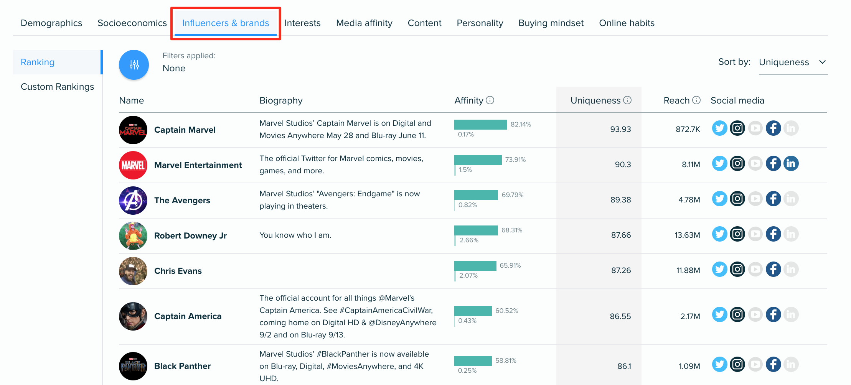Open Robert Downey Jr's Twitter icon
The width and height of the screenshot is (851, 385).
coord(719,234)
